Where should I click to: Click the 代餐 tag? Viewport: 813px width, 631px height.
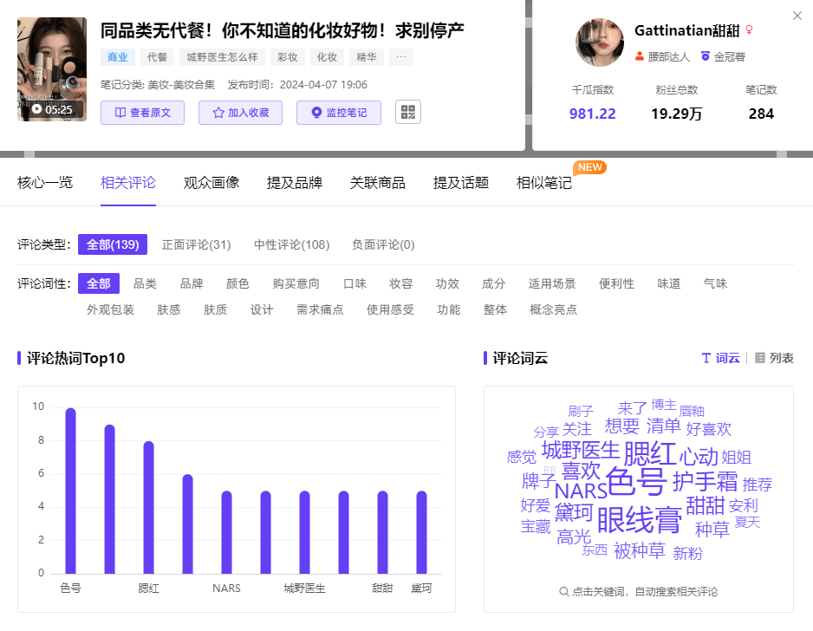point(157,57)
